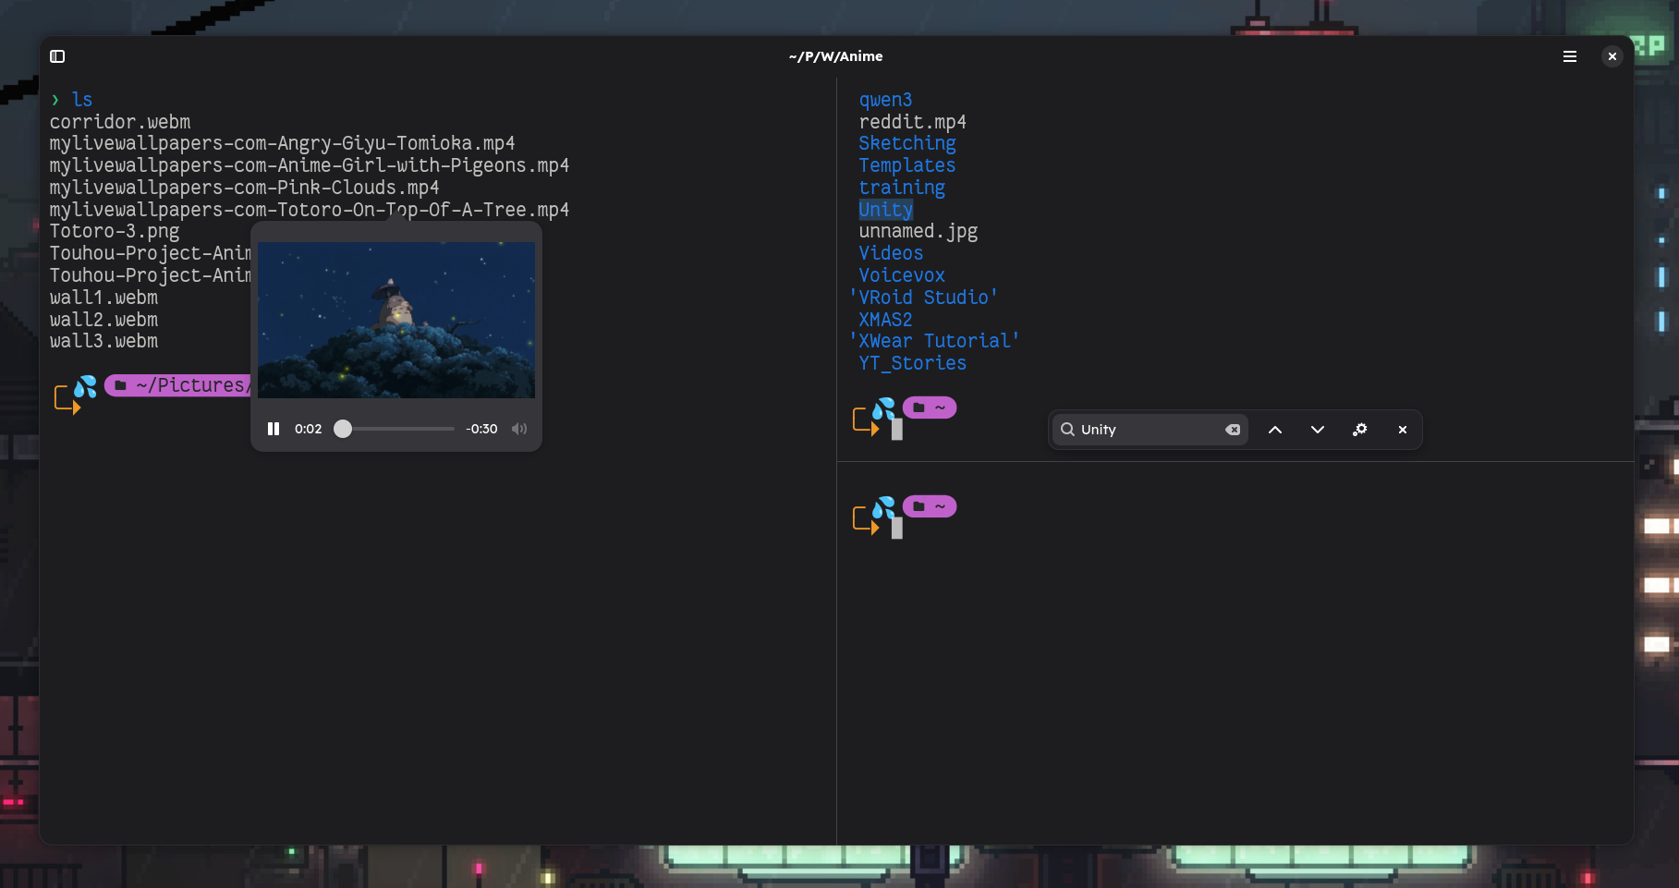Viewport: 1679px width, 888px height.
Task: Close the terminal window
Action: pos(1612,56)
